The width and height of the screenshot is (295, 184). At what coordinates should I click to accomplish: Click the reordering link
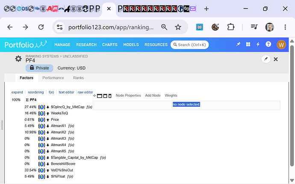pos(36,92)
